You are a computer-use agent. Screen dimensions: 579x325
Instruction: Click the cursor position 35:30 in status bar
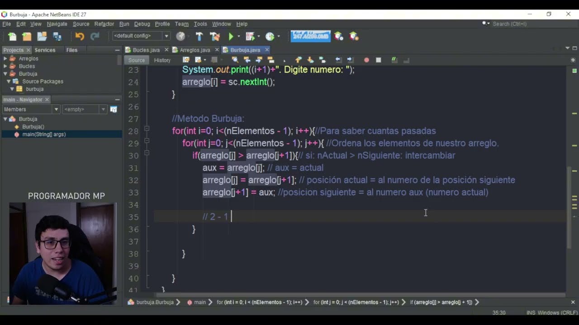[499, 312]
